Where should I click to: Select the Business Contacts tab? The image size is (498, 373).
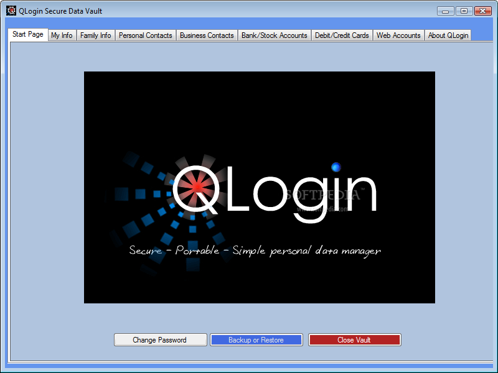pos(207,35)
